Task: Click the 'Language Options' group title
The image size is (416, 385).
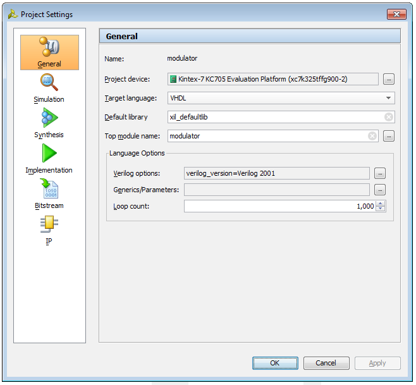Action: pos(137,153)
